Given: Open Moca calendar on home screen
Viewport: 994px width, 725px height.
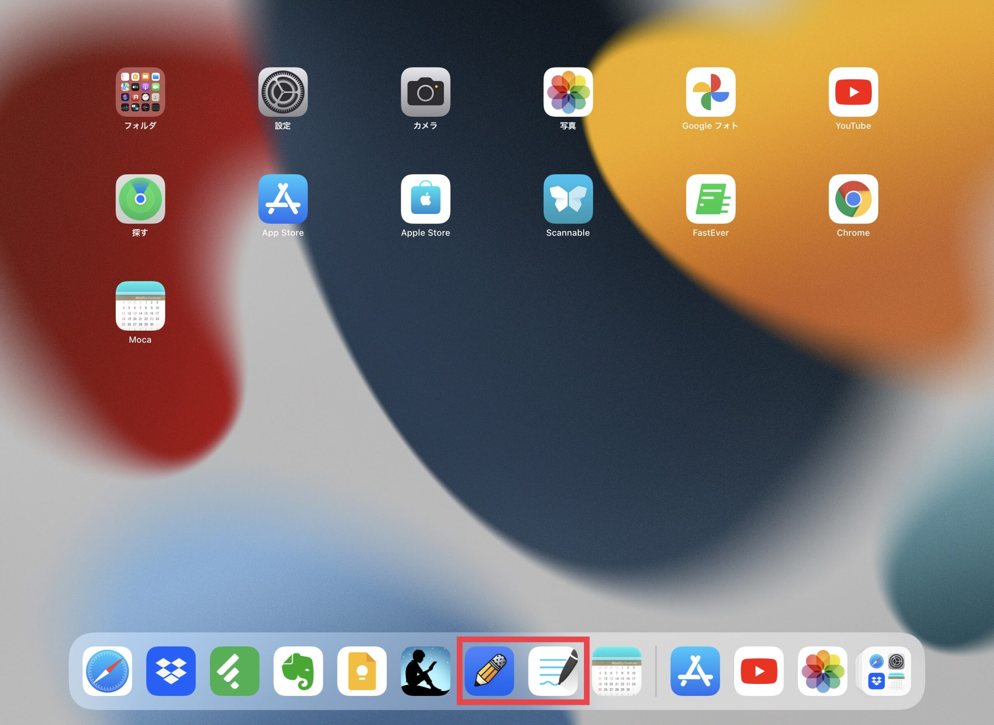Looking at the screenshot, I should click(x=140, y=306).
